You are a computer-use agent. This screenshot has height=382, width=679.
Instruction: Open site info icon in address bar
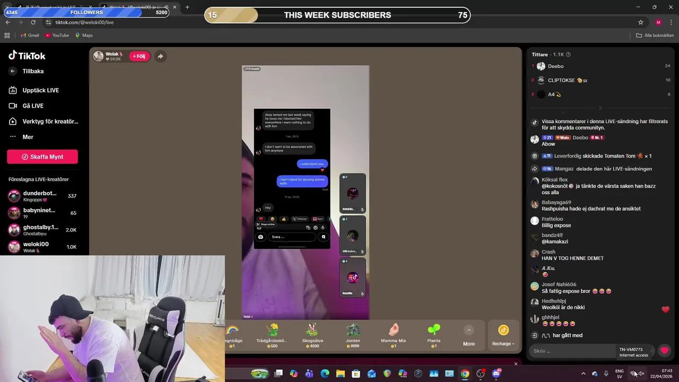pyautogui.click(x=48, y=22)
